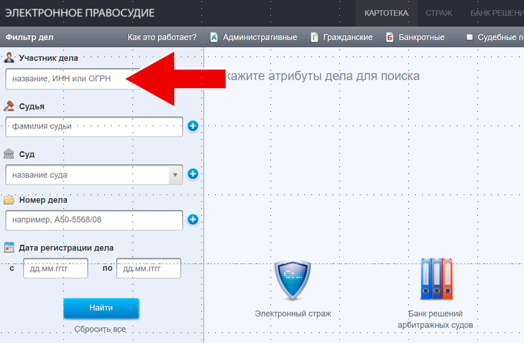Image resolution: width=524 pixels, height=343 pixels.
Task: Focus the start date field after с
Action: [55, 268]
